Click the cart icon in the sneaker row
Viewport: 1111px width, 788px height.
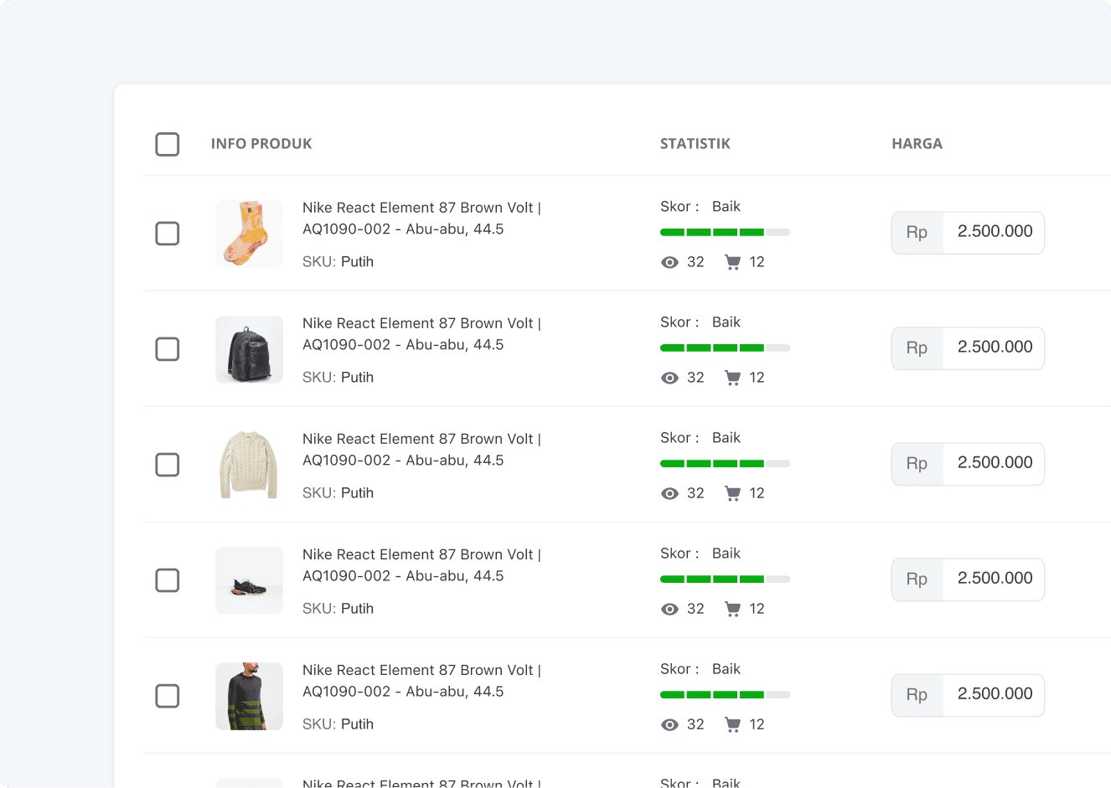pos(733,609)
